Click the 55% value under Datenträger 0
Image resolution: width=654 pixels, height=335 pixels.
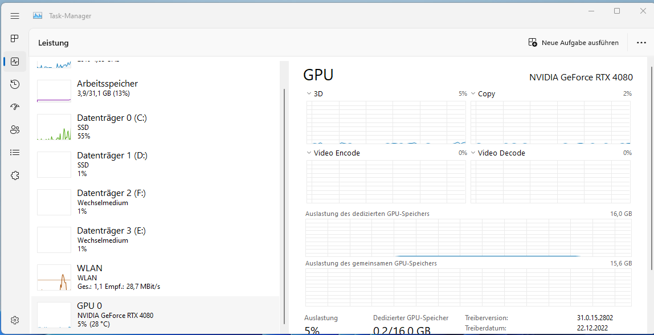tap(84, 136)
